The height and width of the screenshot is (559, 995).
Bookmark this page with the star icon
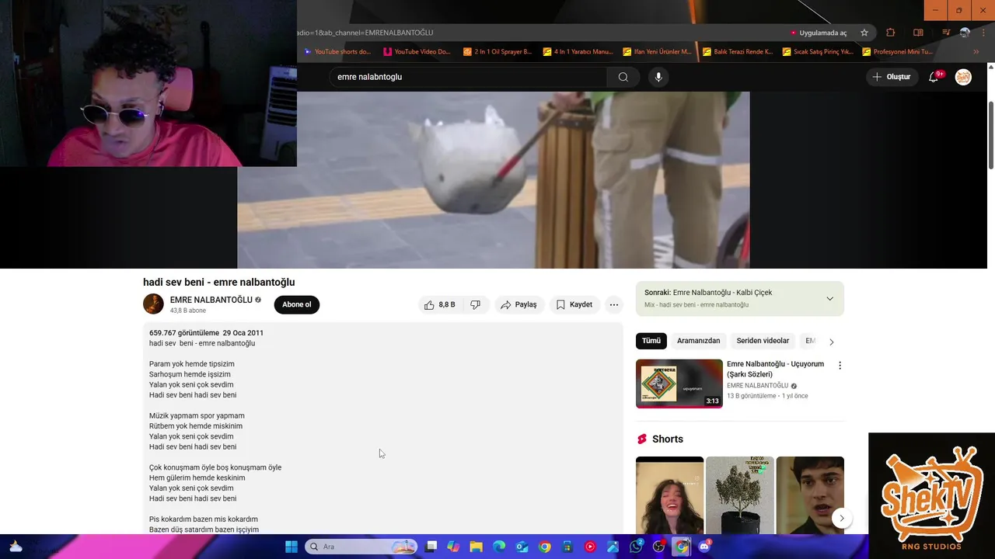(864, 33)
